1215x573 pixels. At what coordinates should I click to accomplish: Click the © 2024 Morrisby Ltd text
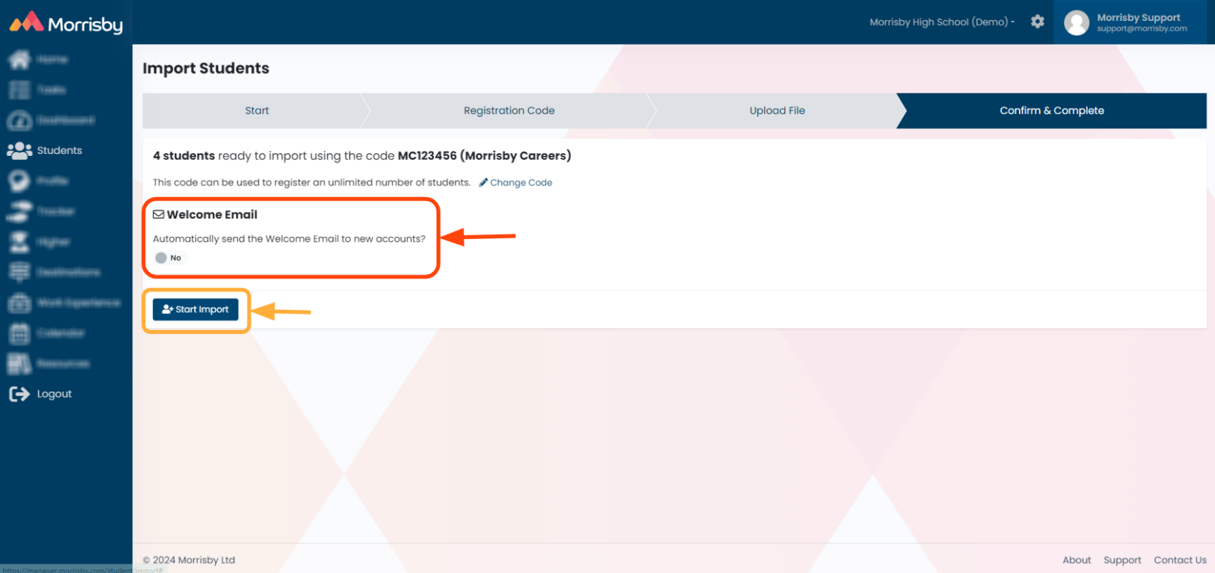189,560
